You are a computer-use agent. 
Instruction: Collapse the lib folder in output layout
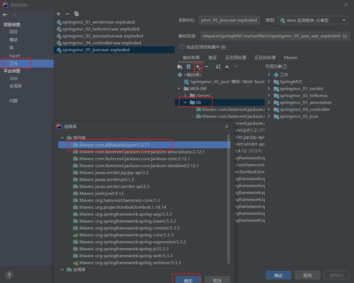(185, 102)
